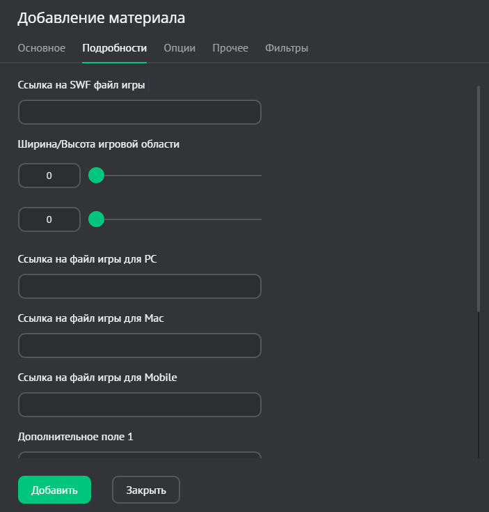This screenshot has width=489, height=512.
Task: Click the lower slider's green handle
Action: pos(97,219)
